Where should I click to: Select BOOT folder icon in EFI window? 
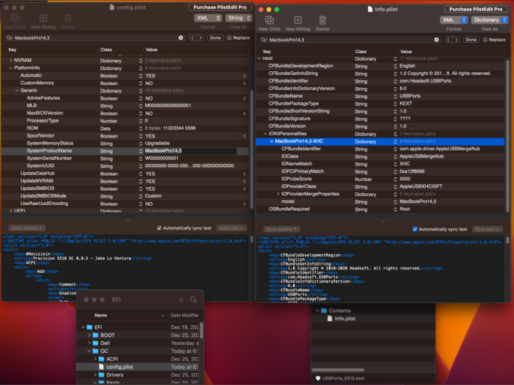95,335
